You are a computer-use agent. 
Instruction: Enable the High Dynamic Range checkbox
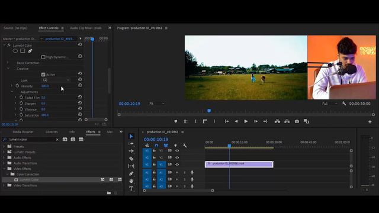click(x=43, y=57)
